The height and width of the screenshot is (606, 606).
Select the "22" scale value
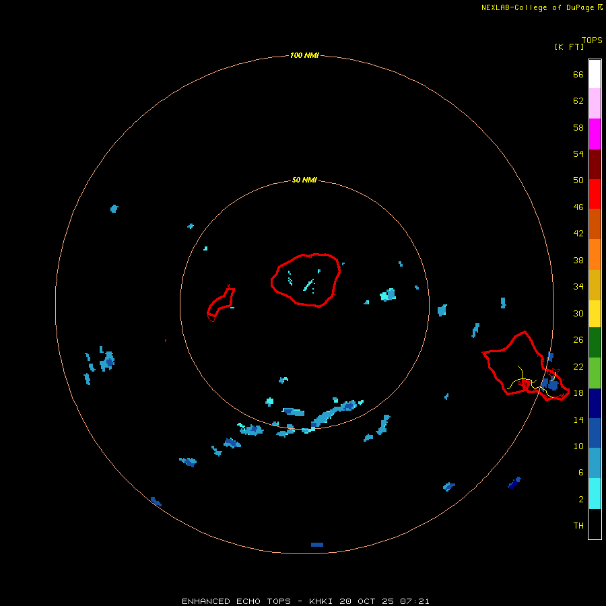click(x=578, y=366)
